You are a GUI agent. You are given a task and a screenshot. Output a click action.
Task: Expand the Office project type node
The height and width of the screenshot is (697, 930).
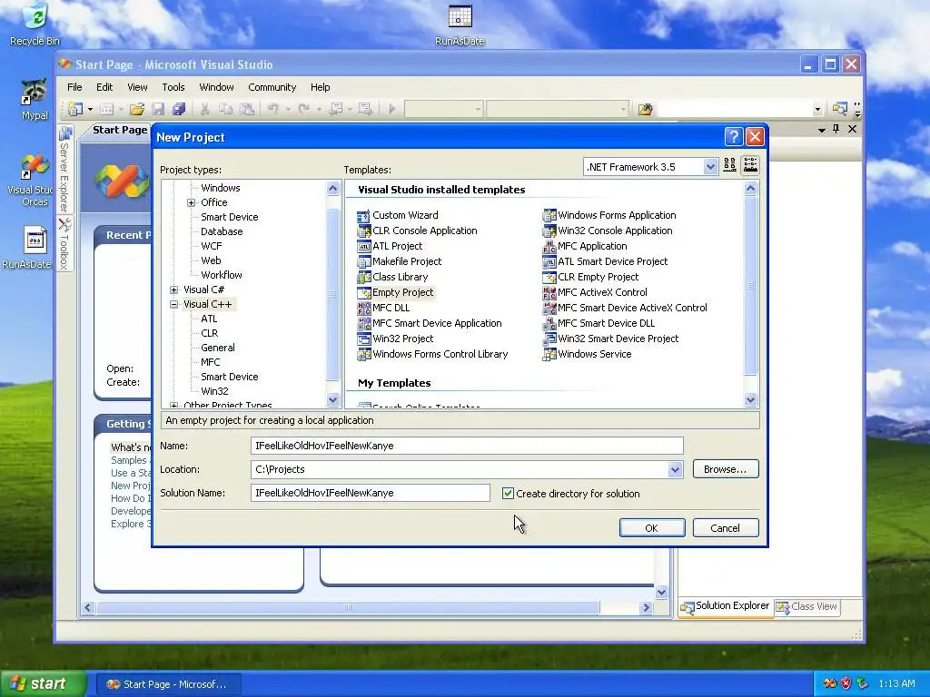click(191, 202)
